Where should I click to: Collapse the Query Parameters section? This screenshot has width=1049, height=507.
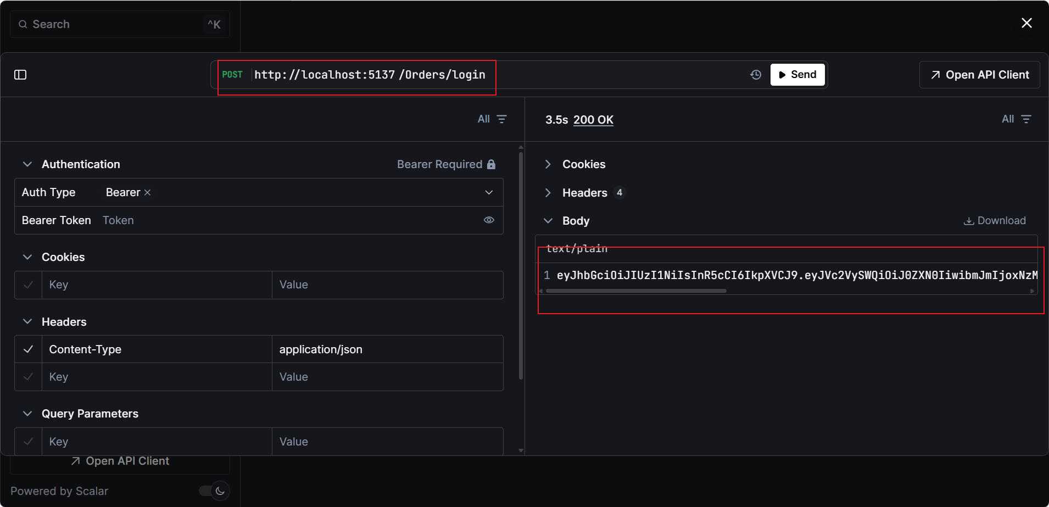pyautogui.click(x=27, y=414)
